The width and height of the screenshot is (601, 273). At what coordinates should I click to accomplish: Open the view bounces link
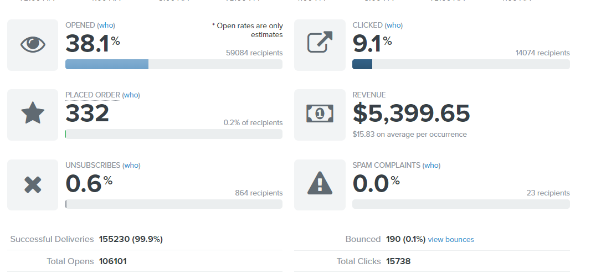[x=451, y=240]
